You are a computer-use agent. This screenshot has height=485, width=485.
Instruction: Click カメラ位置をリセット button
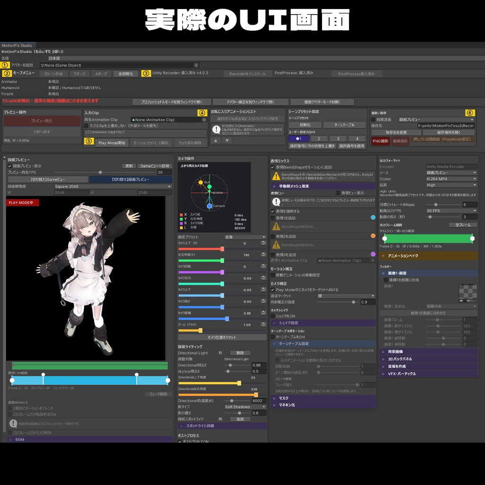coord(222,337)
